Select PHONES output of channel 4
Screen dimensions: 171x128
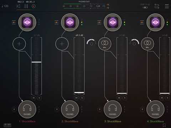coord(155,109)
